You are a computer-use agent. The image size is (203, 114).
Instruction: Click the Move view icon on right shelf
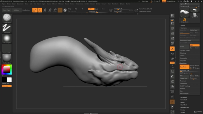[172, 77]
